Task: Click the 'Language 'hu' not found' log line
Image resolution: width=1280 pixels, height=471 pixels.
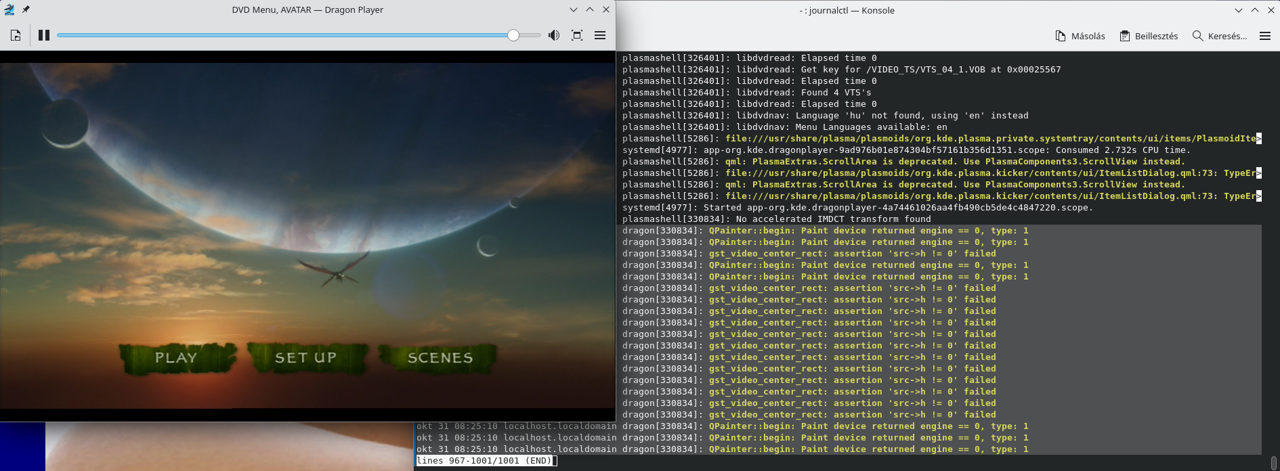Action: [826, 116]
